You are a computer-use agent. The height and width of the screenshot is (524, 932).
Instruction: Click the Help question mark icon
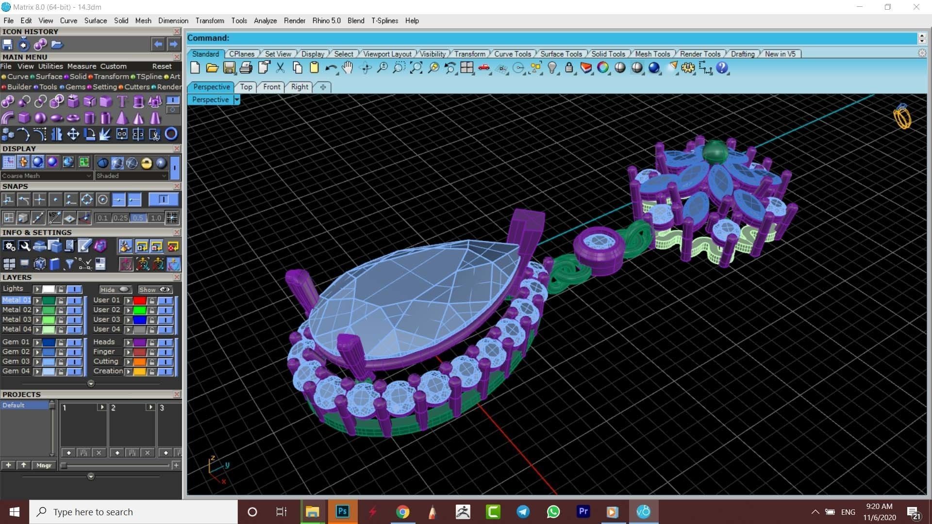[722, 68]
